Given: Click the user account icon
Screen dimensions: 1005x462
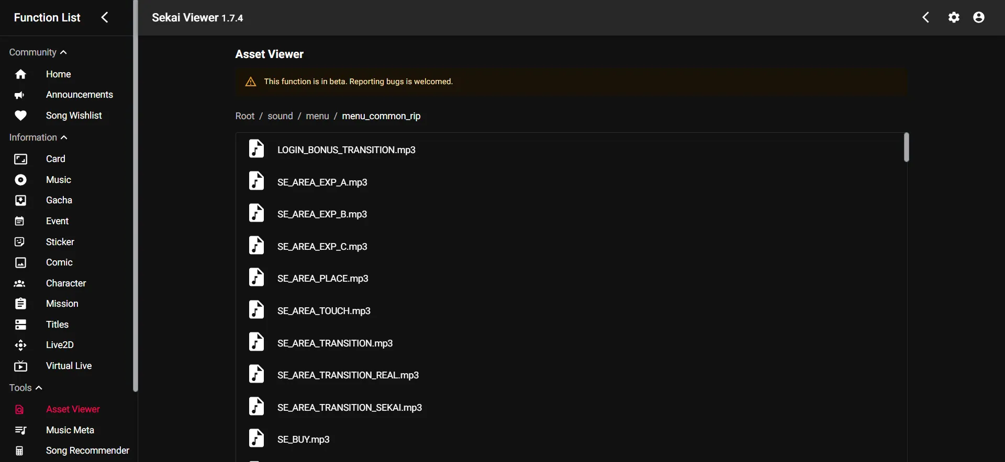Looking at the screenshot, I should coord(978,18).
